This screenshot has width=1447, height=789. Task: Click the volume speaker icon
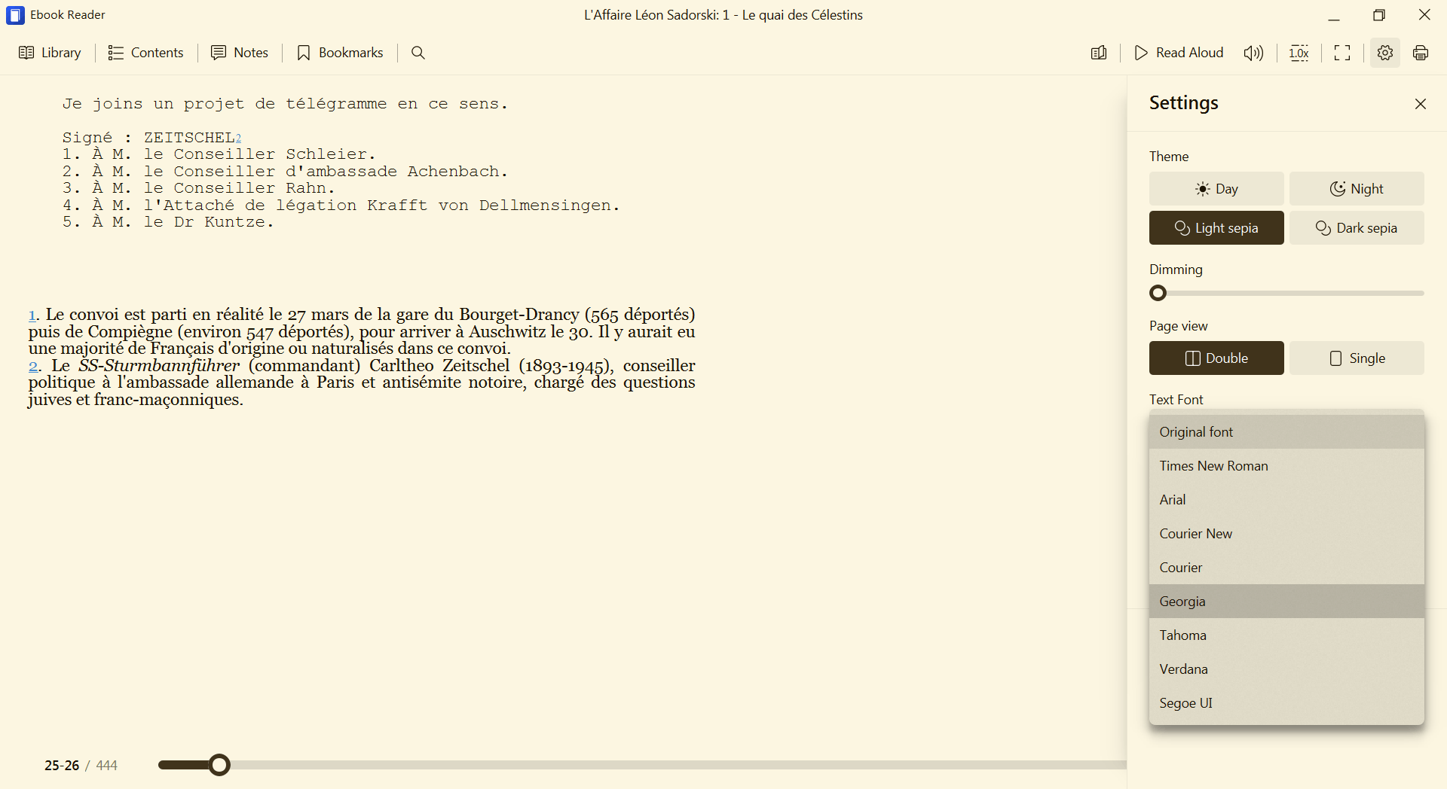[1253, 53]
